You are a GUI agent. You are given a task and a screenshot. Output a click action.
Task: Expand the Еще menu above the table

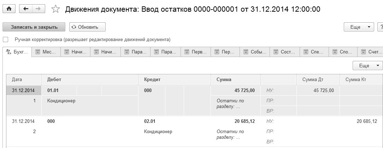click(x=367, y=66)
